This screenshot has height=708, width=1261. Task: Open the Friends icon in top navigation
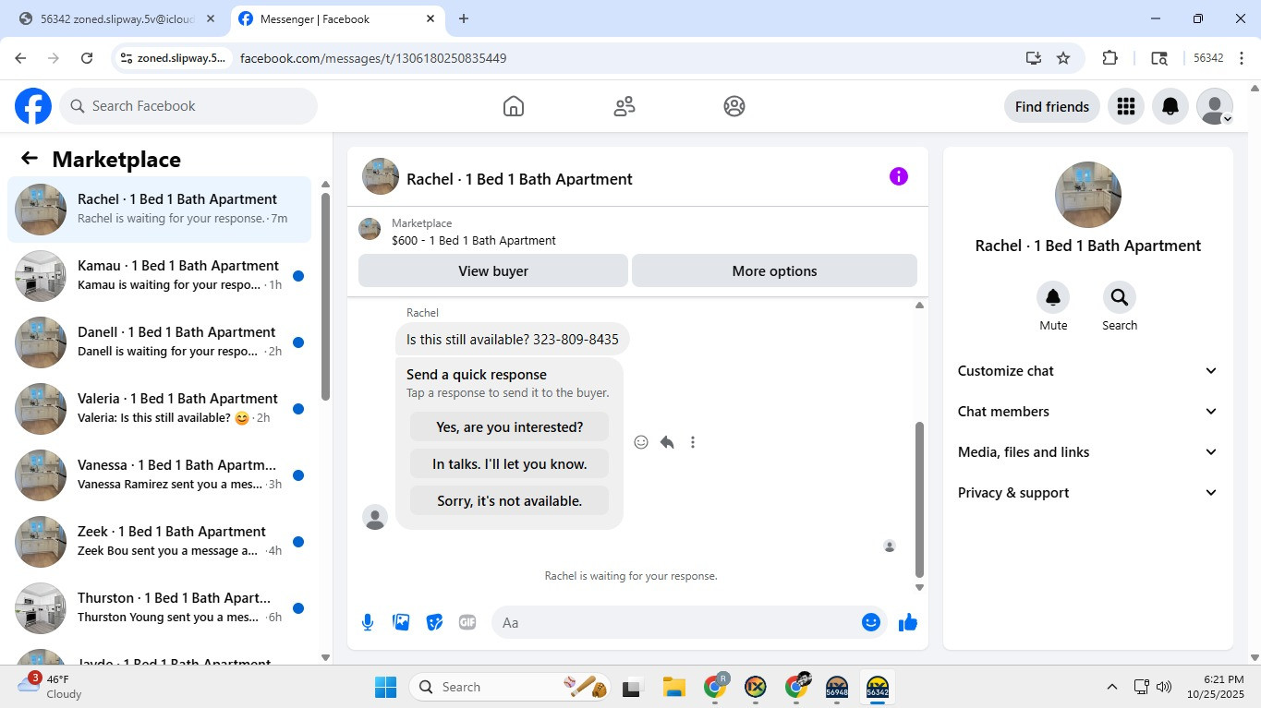click(x=624, y=106)
